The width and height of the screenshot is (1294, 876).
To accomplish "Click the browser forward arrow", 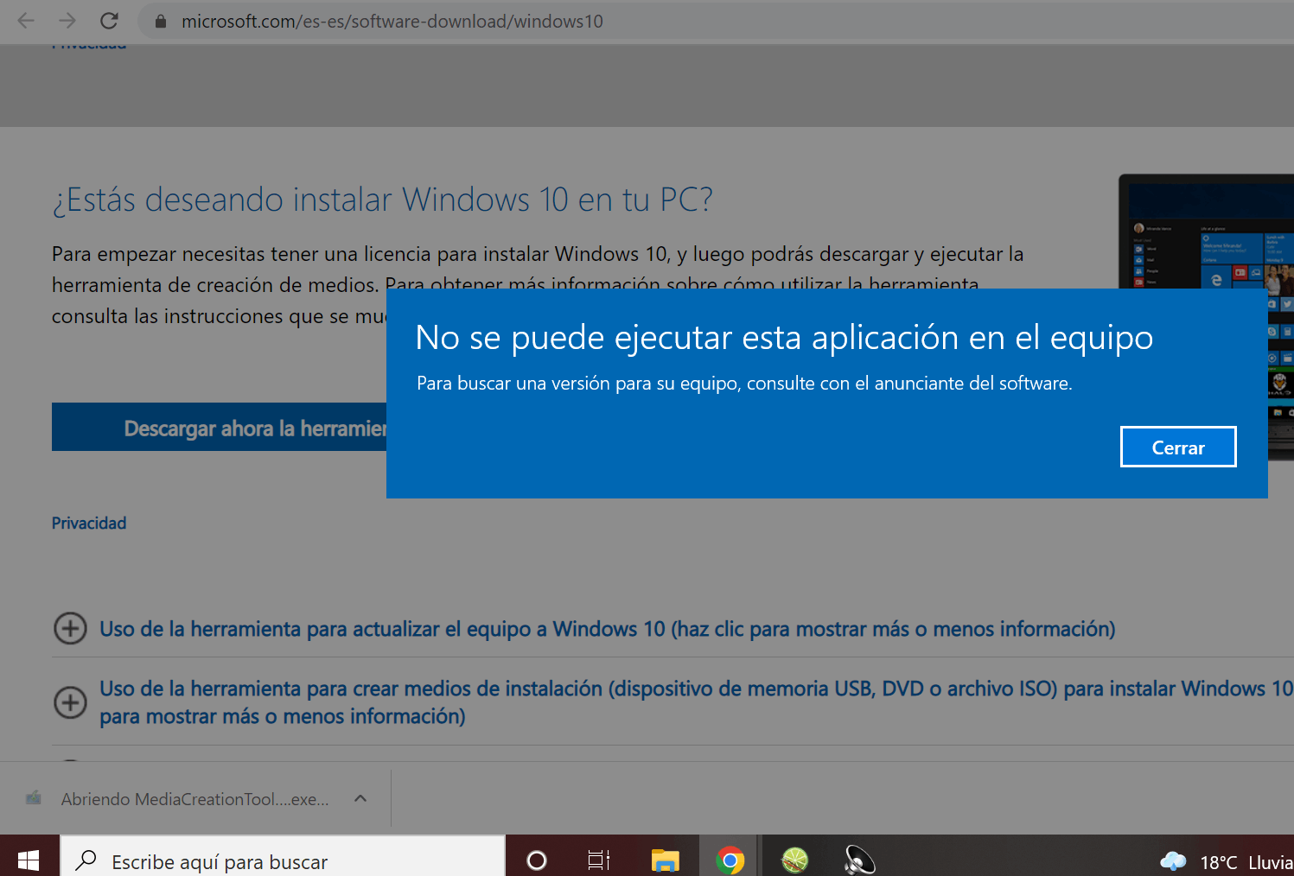I will click(x=67, y=21).
